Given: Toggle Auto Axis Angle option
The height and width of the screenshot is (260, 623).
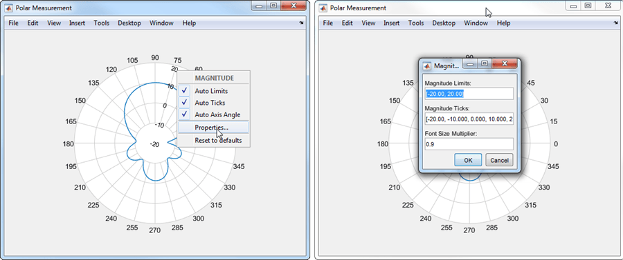Looking at the screenshot, I should click(213, 114).
